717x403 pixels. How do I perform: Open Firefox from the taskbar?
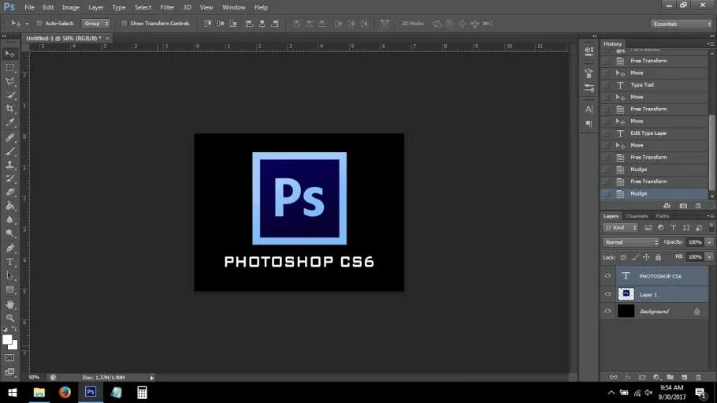65,393
